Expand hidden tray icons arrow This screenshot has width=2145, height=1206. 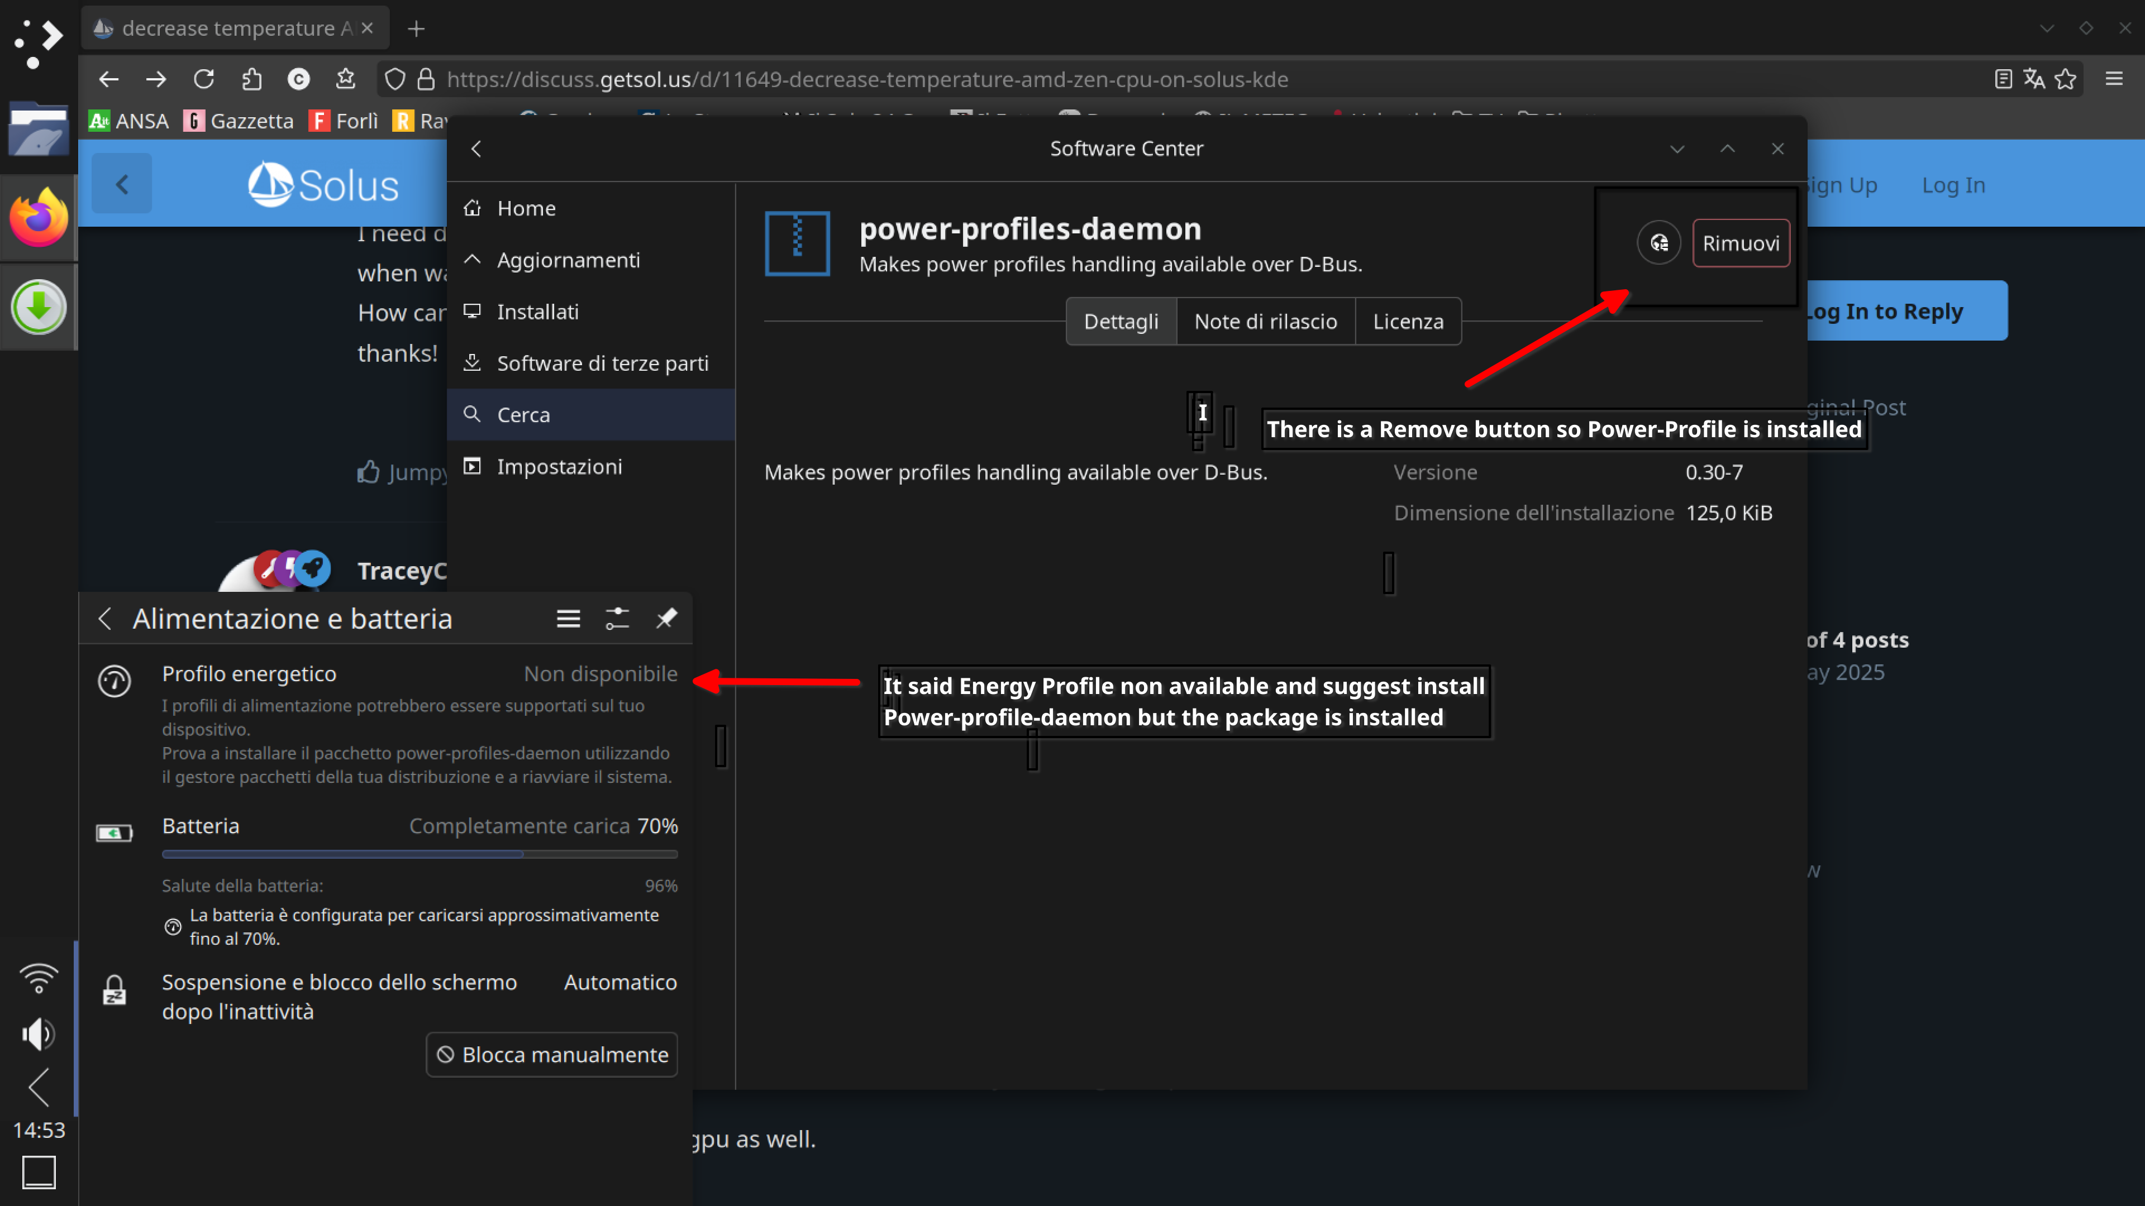[x=39, y=1088]
